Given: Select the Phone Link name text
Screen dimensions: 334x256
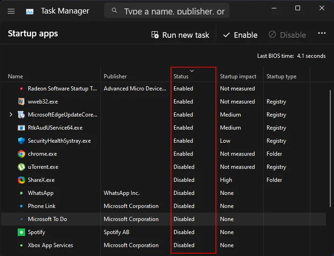Looking at the screenshot, I should coord(41,206).
